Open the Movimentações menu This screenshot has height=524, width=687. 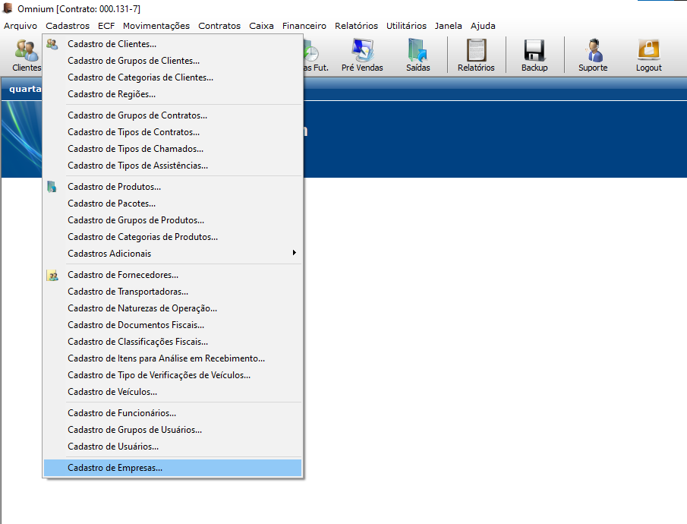pyautogui.click(x=156, y=26)
